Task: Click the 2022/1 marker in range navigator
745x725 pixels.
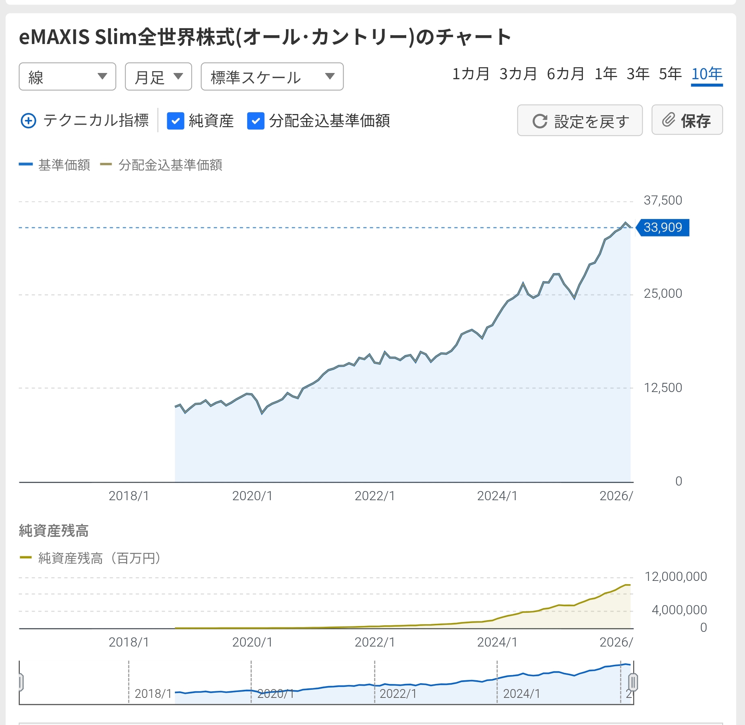Action: point(398,693)
